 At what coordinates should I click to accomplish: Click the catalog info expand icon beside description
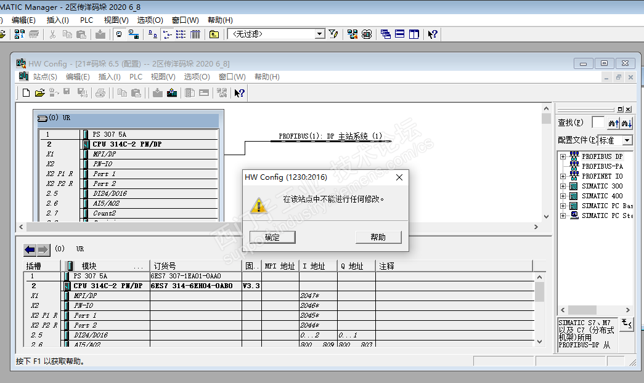click(626, 323)
